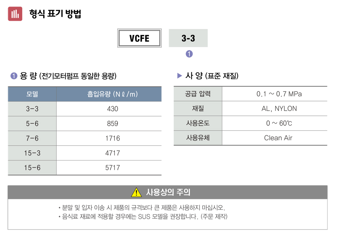The height and width of the screenshot is (235, 339).
Task: Click the 모델 column header
Action: pos(32,94)
